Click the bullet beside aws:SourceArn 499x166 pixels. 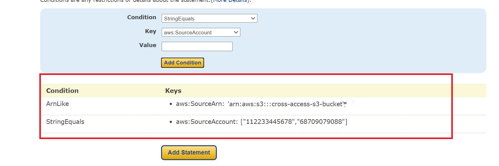point(171,104)
